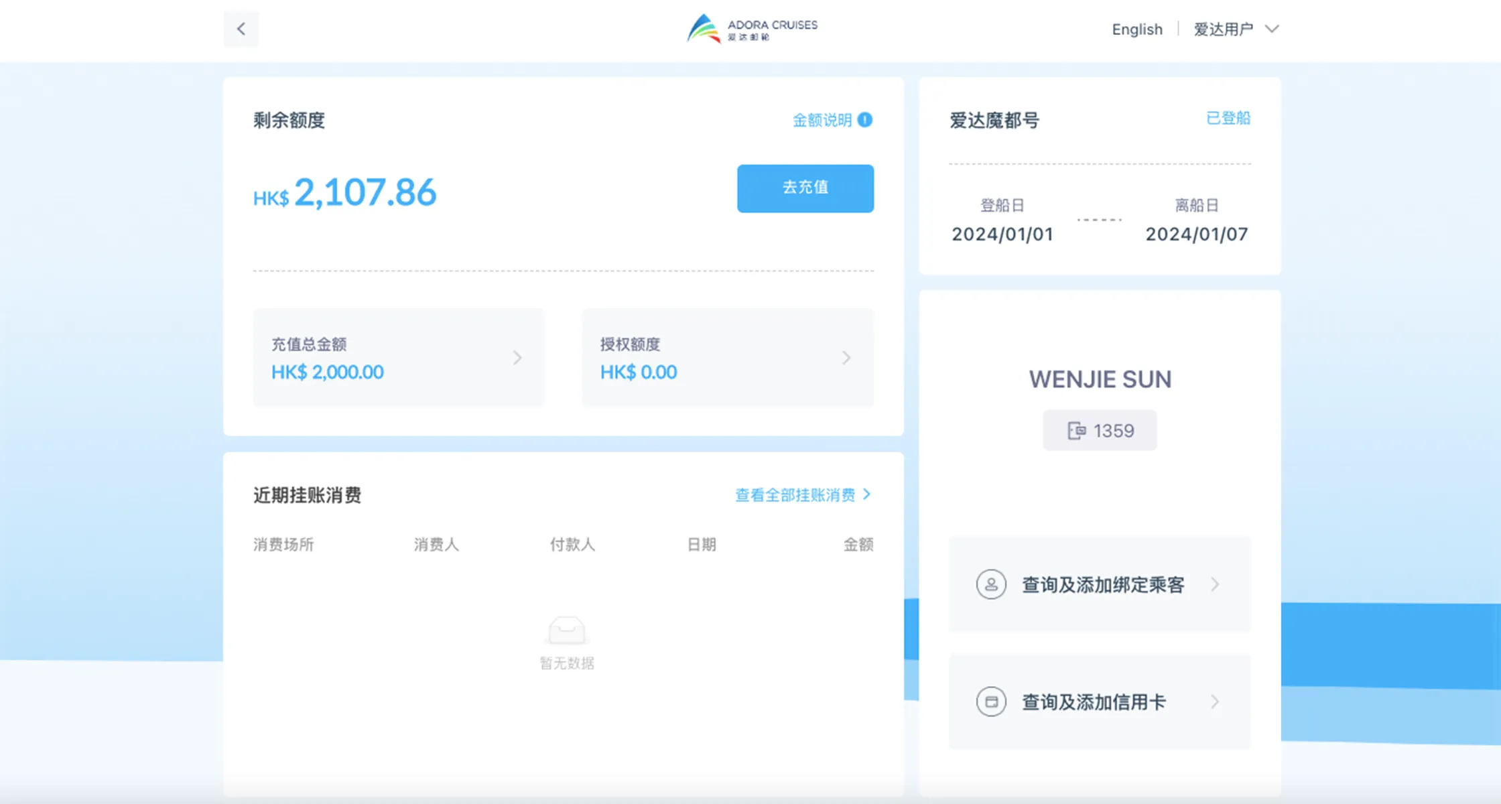The image size is (1501, 804).
Task: Switch language to English
Action: [x=1136, y=29]
